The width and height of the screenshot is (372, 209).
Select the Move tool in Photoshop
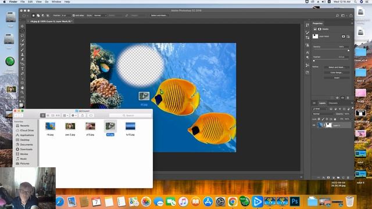click(x=22, y=26)
